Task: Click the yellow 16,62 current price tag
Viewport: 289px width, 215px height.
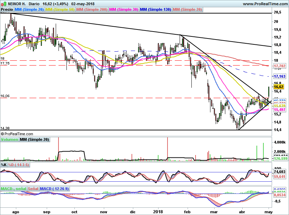Action: [279, 87]
